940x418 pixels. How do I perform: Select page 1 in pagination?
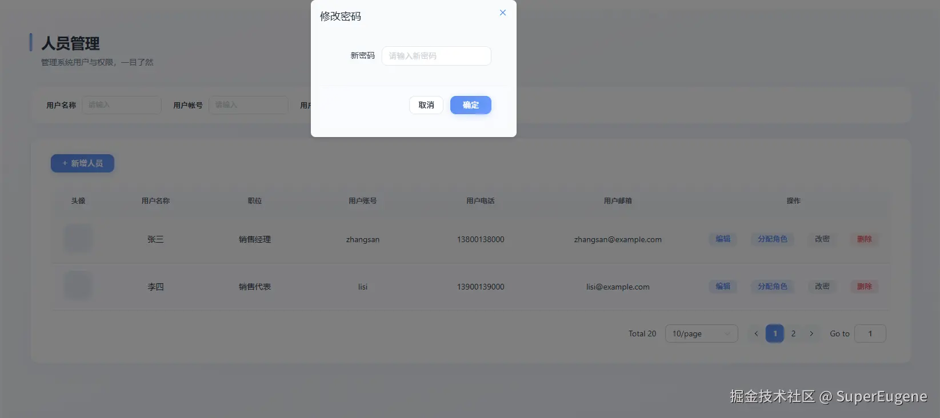(x=775, y=333)
